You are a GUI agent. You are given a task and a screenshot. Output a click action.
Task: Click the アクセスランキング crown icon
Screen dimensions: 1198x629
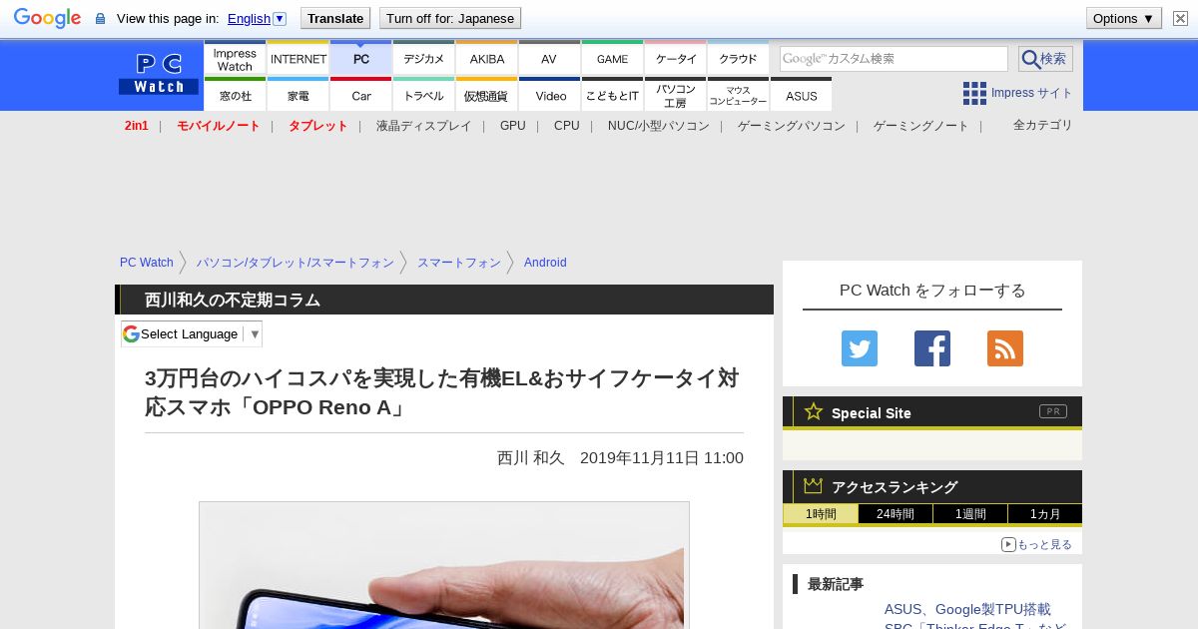tap(814, 485)
